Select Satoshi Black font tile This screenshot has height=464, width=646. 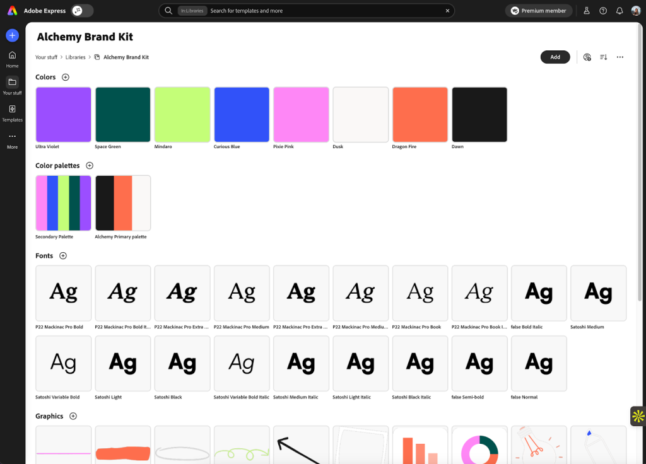(x=182, y=364)
